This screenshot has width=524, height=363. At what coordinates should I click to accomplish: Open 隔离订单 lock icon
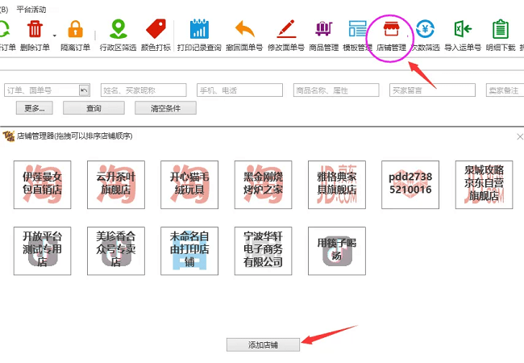click(x=74, y=31)
